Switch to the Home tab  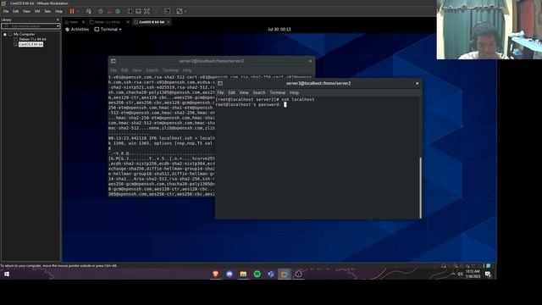tap(74, 22)
